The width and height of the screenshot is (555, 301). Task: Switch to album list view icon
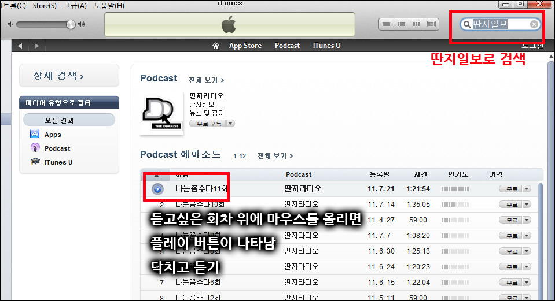[x=401, y=24]
